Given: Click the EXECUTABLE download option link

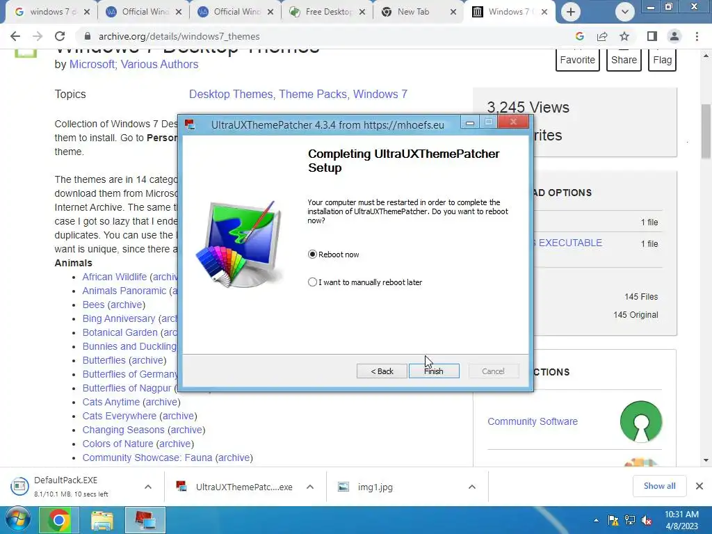Looking at the screenshot, I should coord(570,243).
